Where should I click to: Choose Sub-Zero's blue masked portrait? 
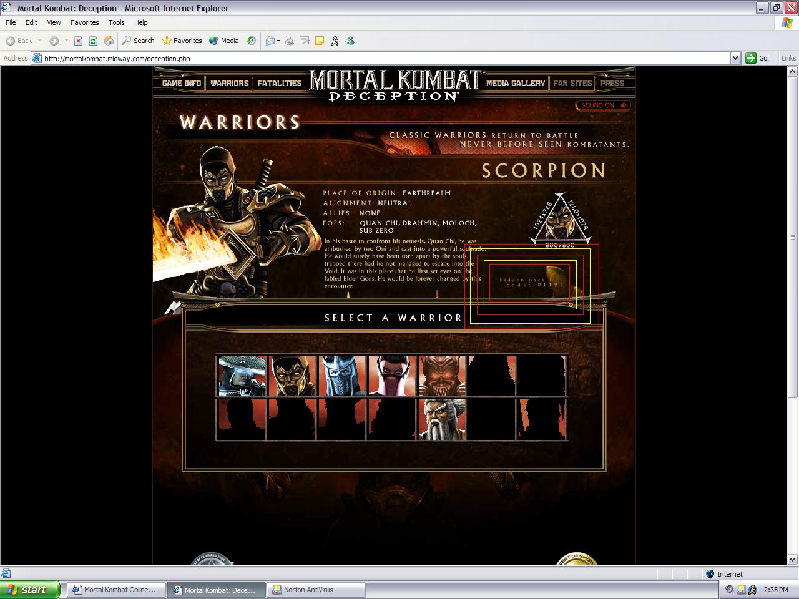point(342,376)
